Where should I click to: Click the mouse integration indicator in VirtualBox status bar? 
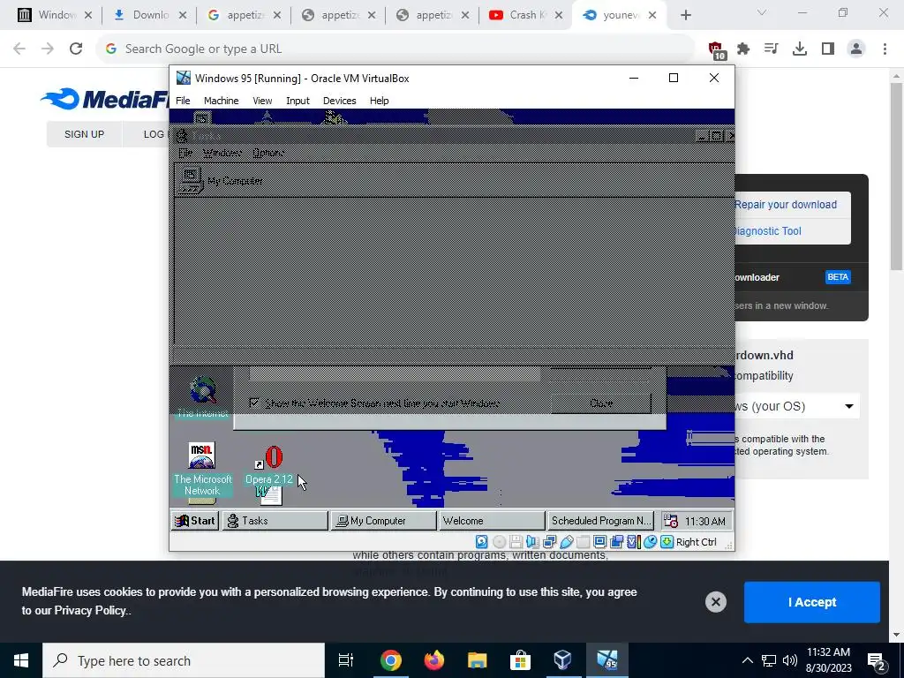[650, 542]
